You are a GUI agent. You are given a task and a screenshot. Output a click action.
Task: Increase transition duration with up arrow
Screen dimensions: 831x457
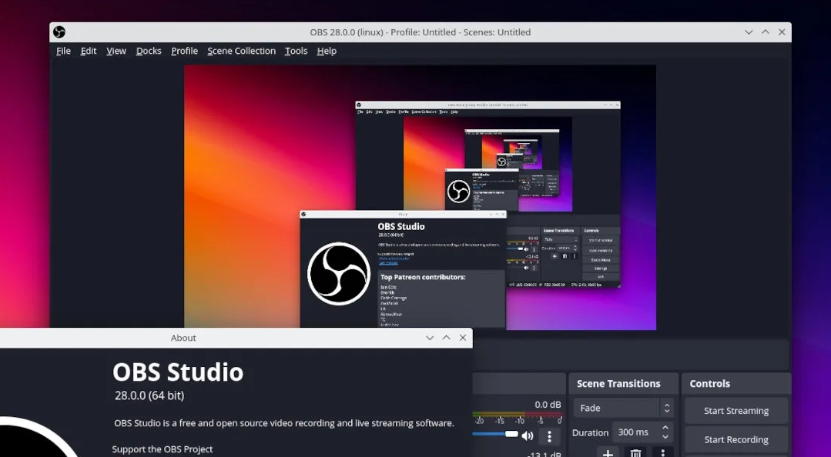tap(665, 427)
